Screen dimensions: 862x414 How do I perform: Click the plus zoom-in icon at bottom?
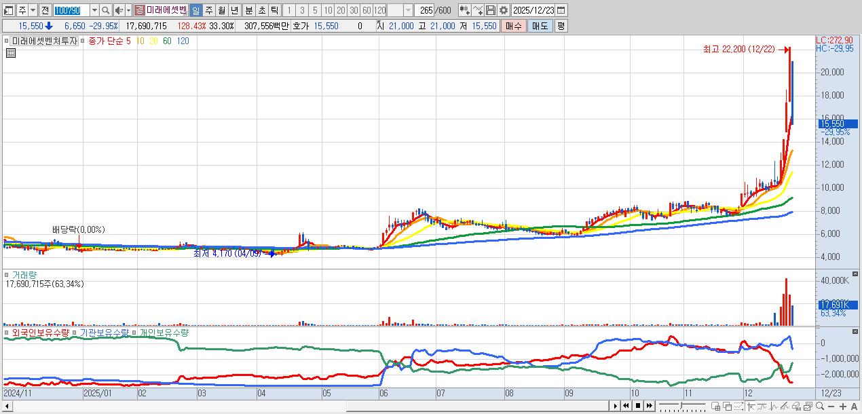coord(843,406)
